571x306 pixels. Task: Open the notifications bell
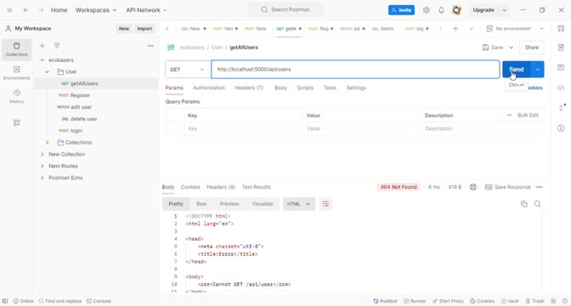click(441, 10)
